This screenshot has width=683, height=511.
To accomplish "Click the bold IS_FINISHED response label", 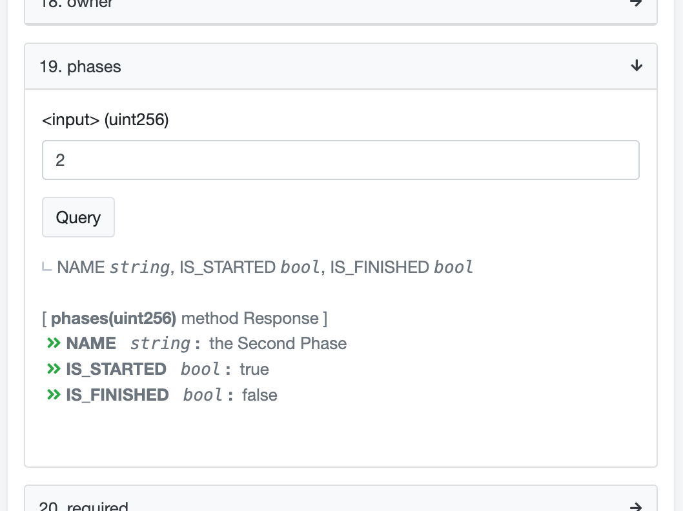I will [117, 395].
